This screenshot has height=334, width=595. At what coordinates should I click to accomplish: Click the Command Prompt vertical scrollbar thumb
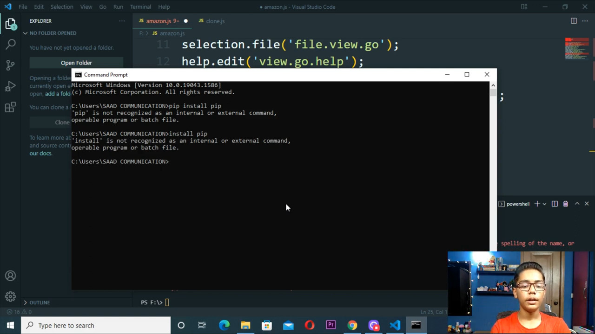(493, 92)
